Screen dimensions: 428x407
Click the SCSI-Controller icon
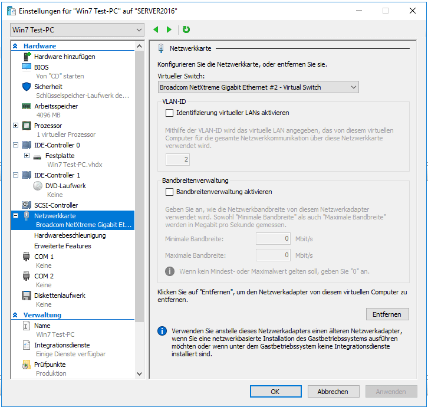point(27,205)
